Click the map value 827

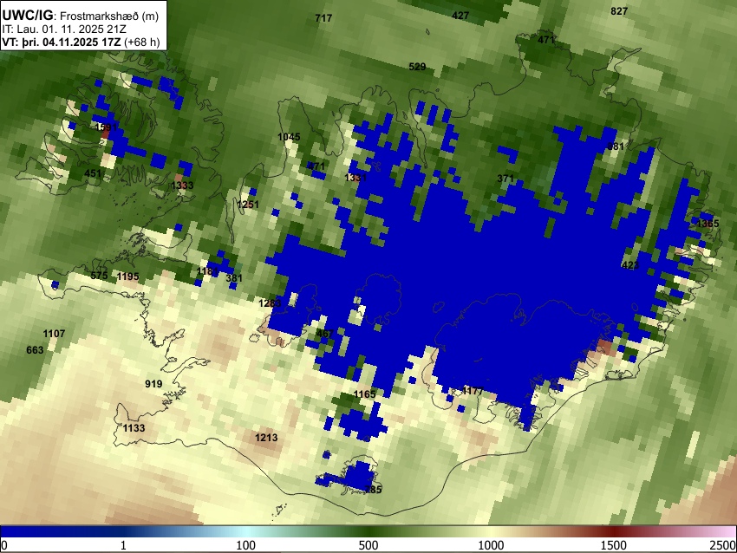click(619, 11)
